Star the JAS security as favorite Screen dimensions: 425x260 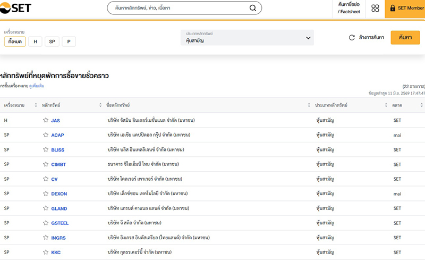click(x=46, y=120)
